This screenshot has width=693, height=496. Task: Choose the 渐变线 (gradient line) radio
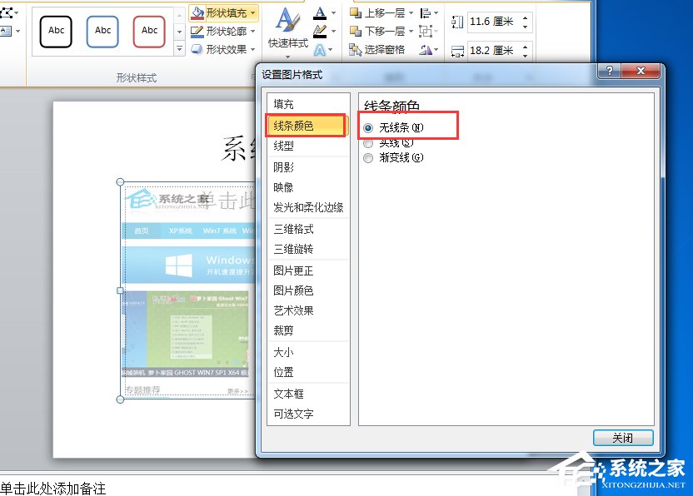pos(367,157)
